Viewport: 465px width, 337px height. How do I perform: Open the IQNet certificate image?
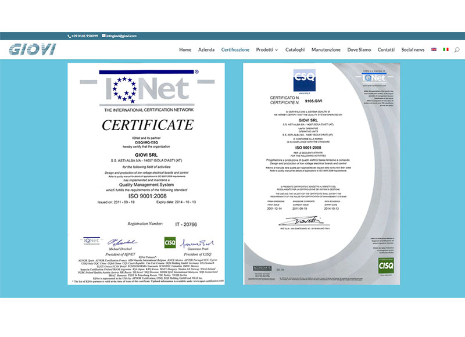pos(146,174)
